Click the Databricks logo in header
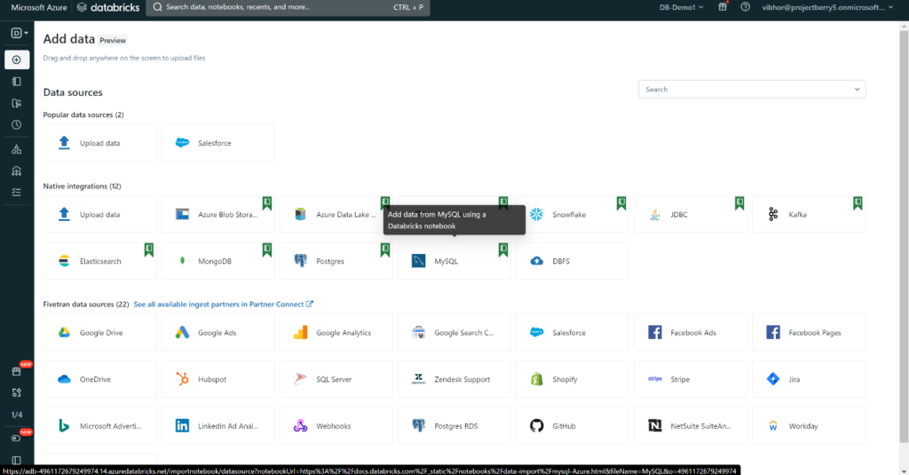The image size is (909, 475). pos(107,7)
